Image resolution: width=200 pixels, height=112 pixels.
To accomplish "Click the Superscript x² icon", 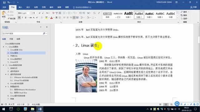I will point(37,17).
